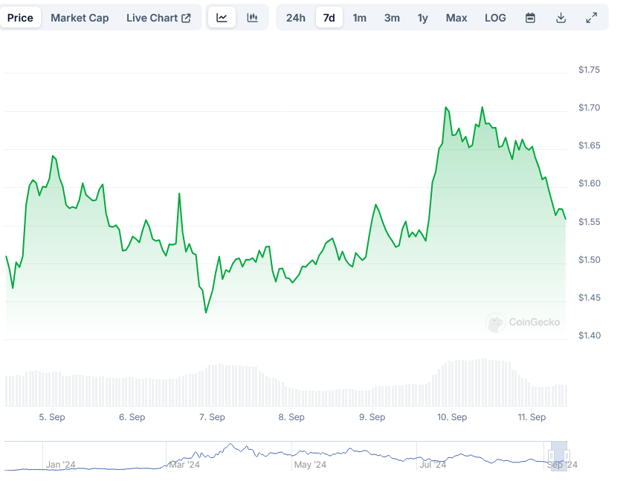Open Live Chart external link
This screenshot has height=484, width=623.
(158, 18)
